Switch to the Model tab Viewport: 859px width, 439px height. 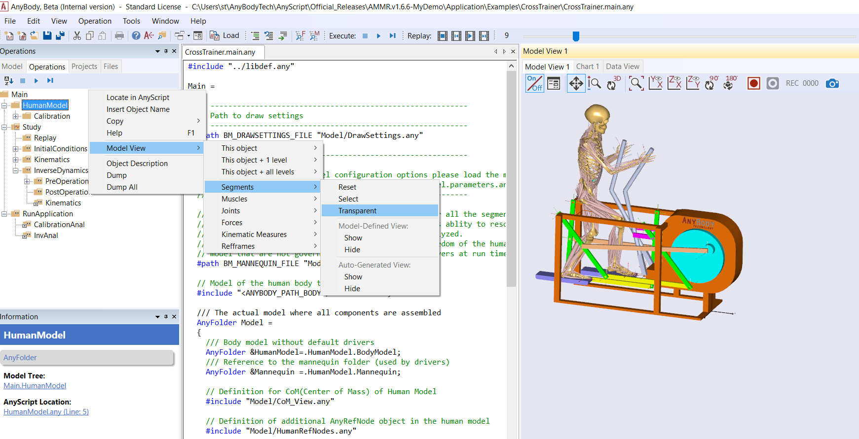click(12, 67)
